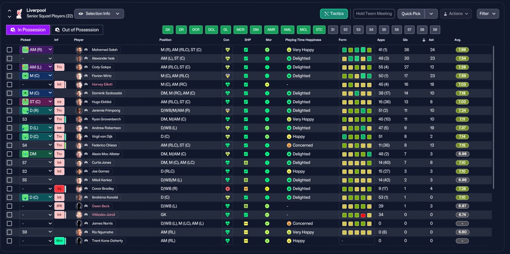Click the contract heart icon for Ibrahima Konaté
The width and height of the screenshot is (510, 254).
(x=228, y=197)
